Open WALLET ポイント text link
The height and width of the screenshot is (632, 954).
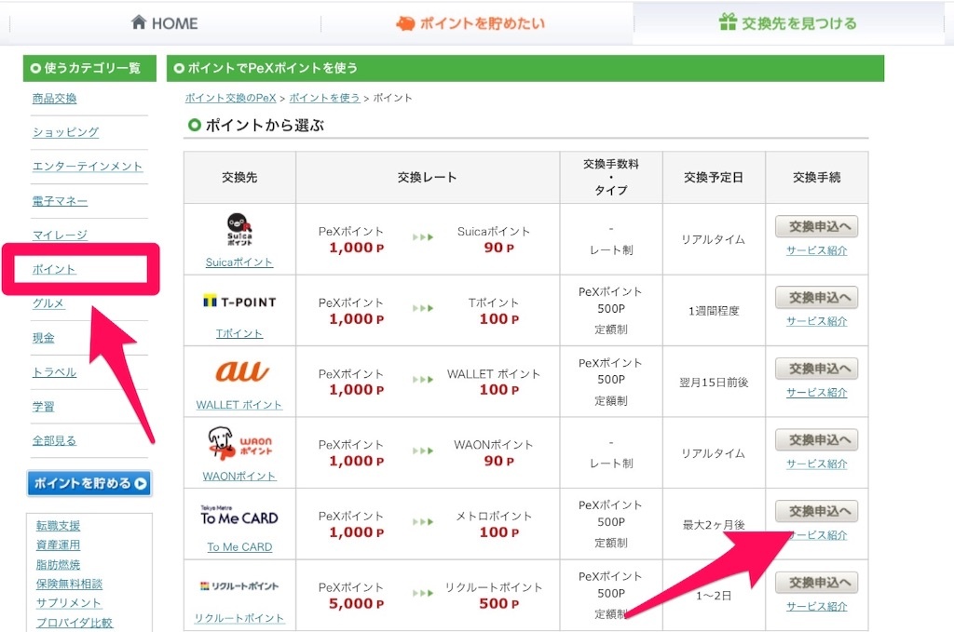coord(239,405)
